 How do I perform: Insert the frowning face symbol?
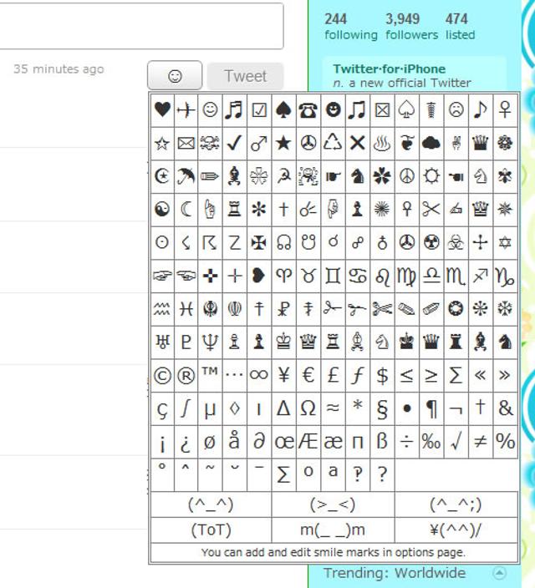point(456,110)
